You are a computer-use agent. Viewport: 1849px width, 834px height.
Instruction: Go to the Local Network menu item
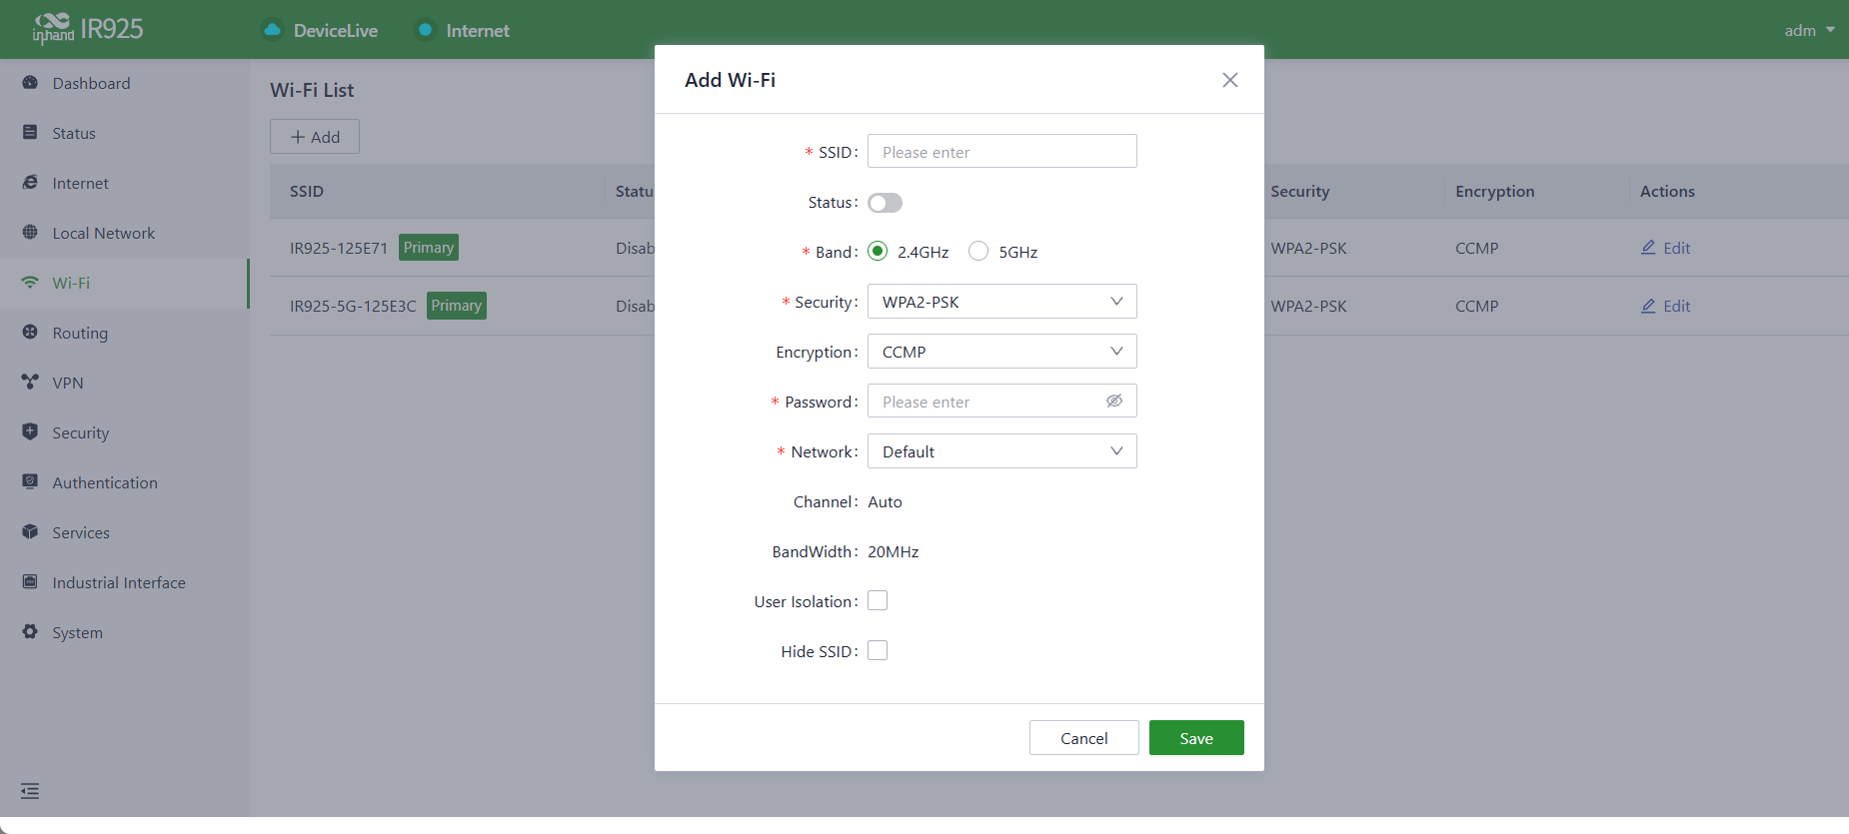click(124, 234)
